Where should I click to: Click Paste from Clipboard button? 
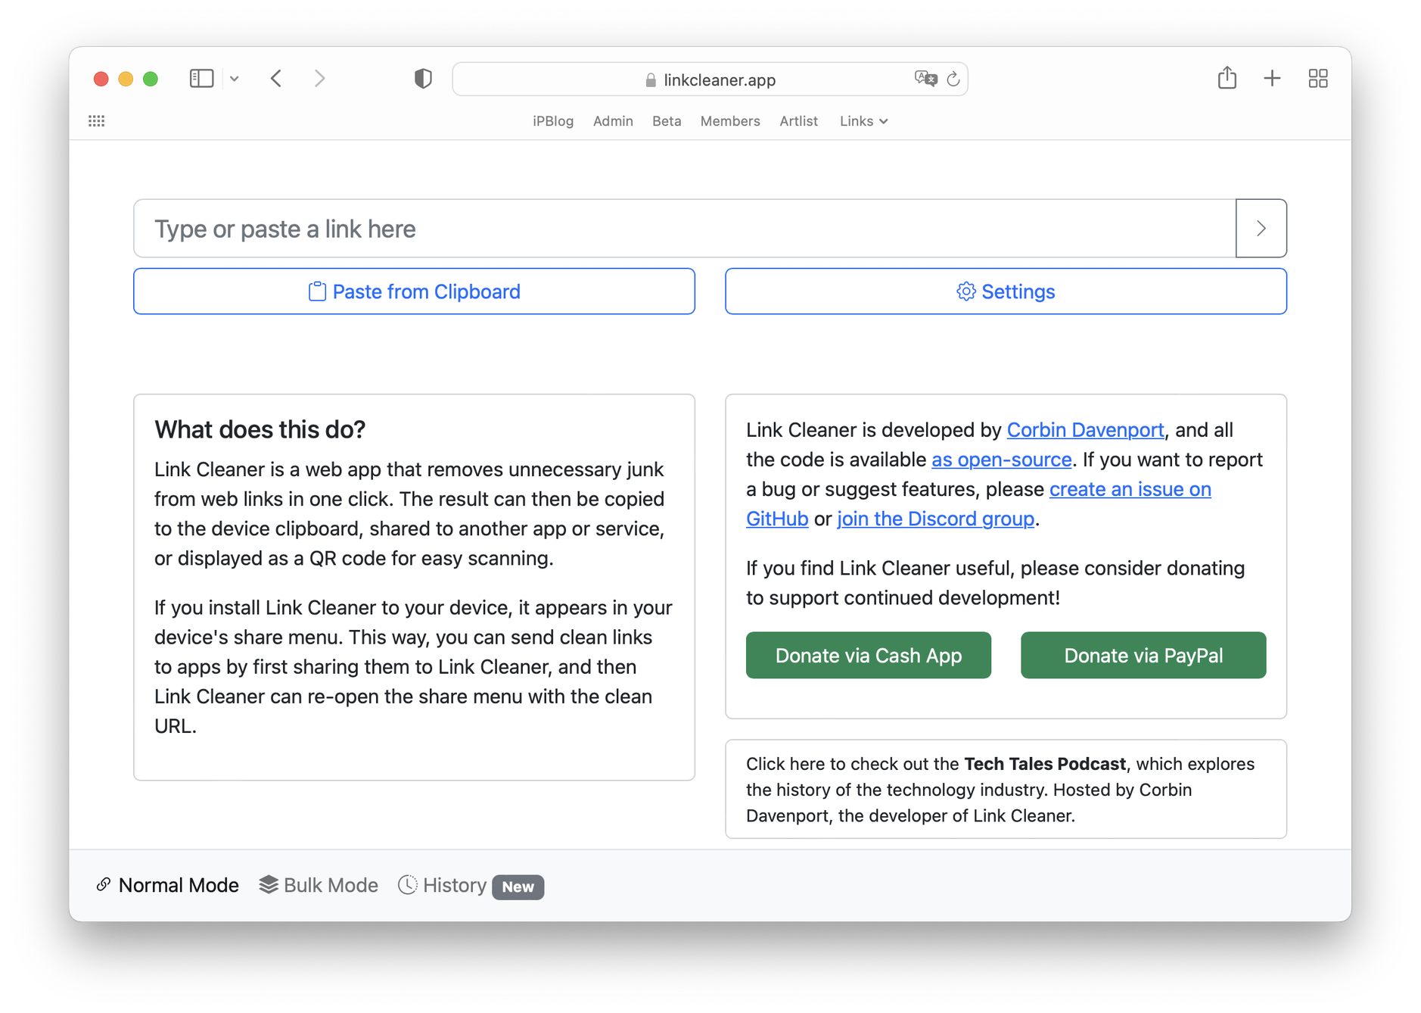coord(414,291)
